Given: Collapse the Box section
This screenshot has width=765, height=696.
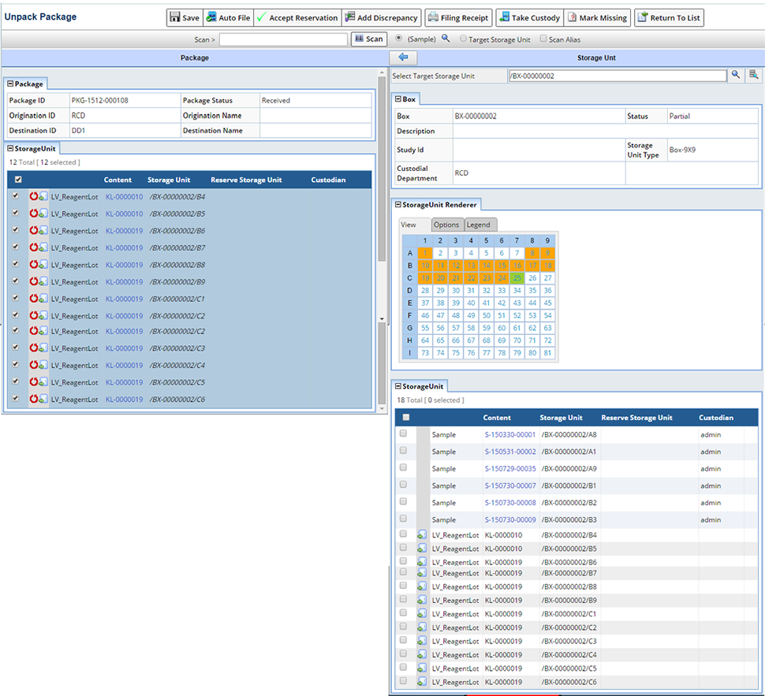Looking at the screenshot, I should click(398, 99).
